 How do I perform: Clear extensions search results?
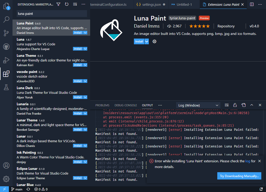click(75, 4)
